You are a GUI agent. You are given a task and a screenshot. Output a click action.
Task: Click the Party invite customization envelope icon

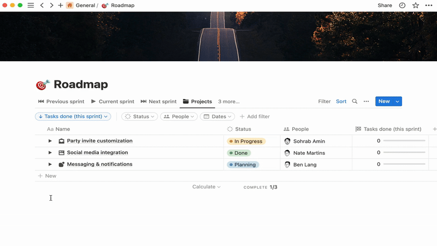tap(61, 141)
